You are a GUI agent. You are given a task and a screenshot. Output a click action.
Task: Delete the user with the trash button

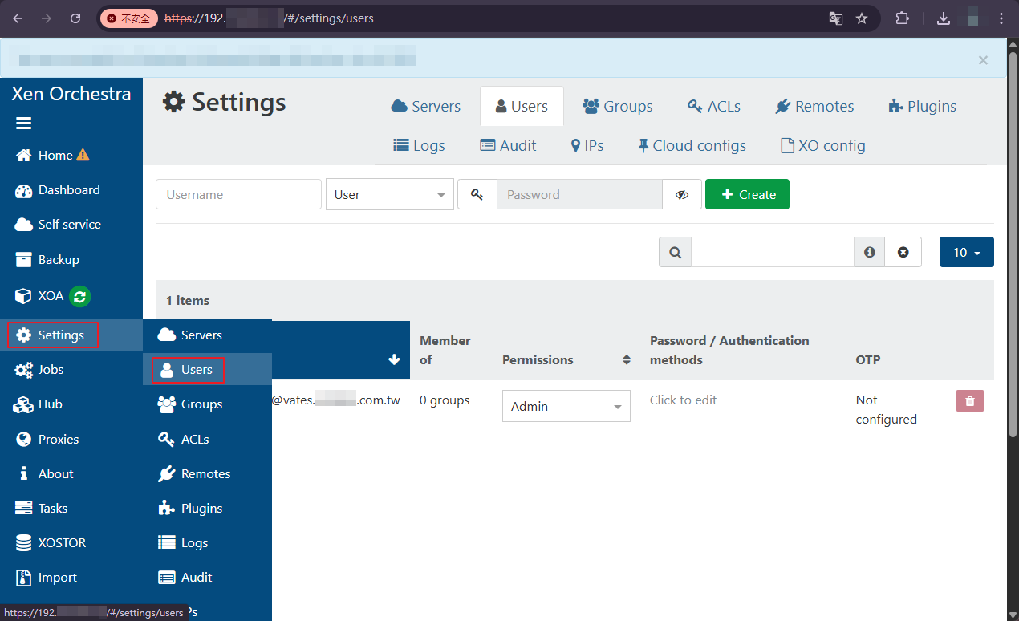tap(970, 401)
